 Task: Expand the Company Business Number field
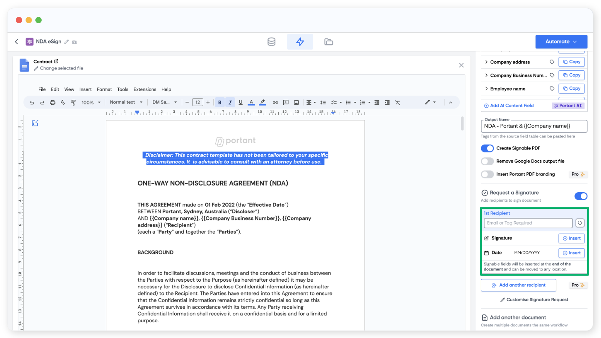coord(486,75)
